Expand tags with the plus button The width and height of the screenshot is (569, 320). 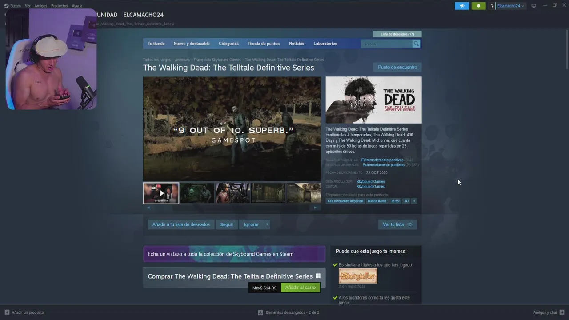tap(414, 201)
